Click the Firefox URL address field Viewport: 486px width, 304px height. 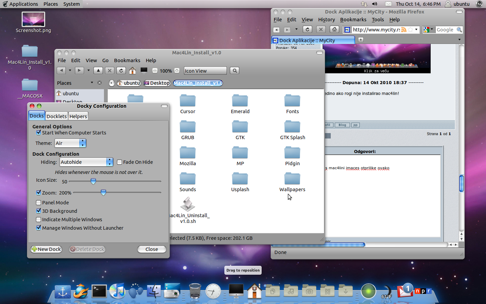[x=376, y=30]
